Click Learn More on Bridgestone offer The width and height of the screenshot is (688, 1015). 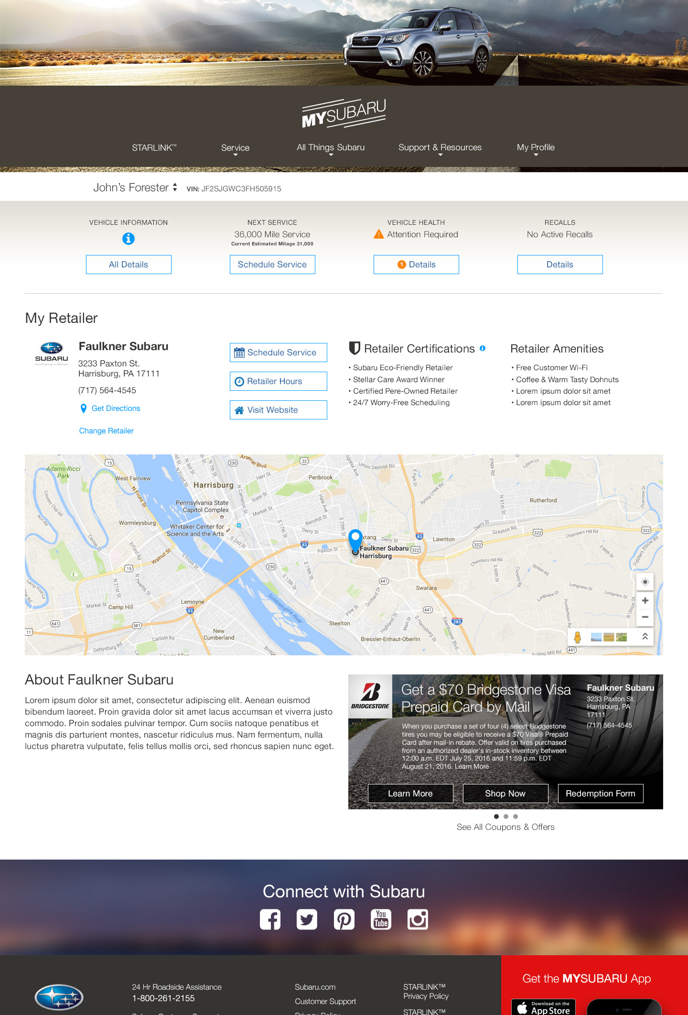410,794
